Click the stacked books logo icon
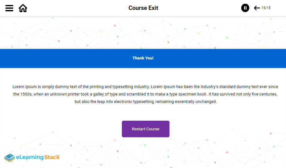Viewport: 286px width, 168px height. point(10,157)
